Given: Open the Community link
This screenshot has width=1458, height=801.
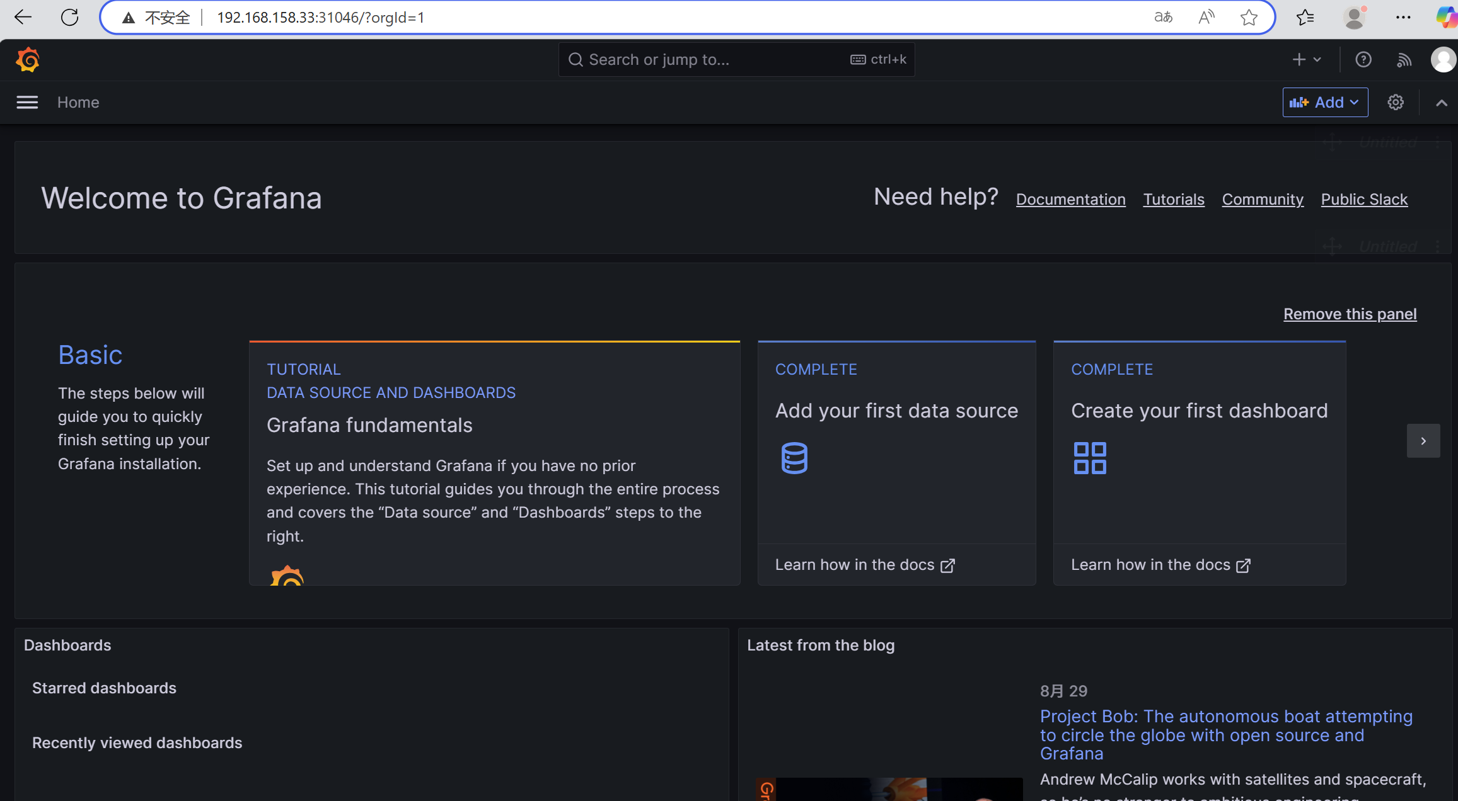Looking at the screenshot, I should [1263, 200].
